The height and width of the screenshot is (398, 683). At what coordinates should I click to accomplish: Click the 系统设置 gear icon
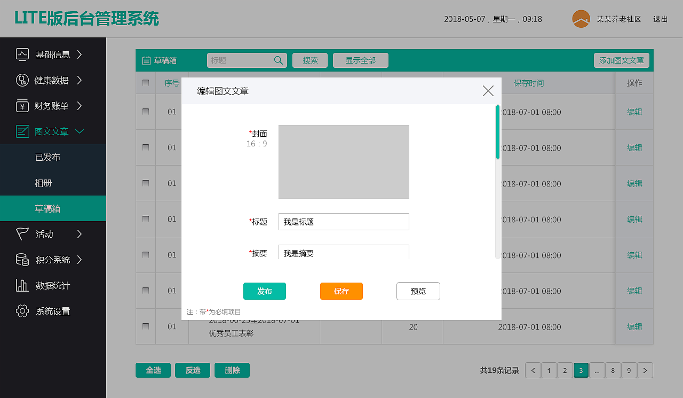pyautogui.click(x=22, y=311)
